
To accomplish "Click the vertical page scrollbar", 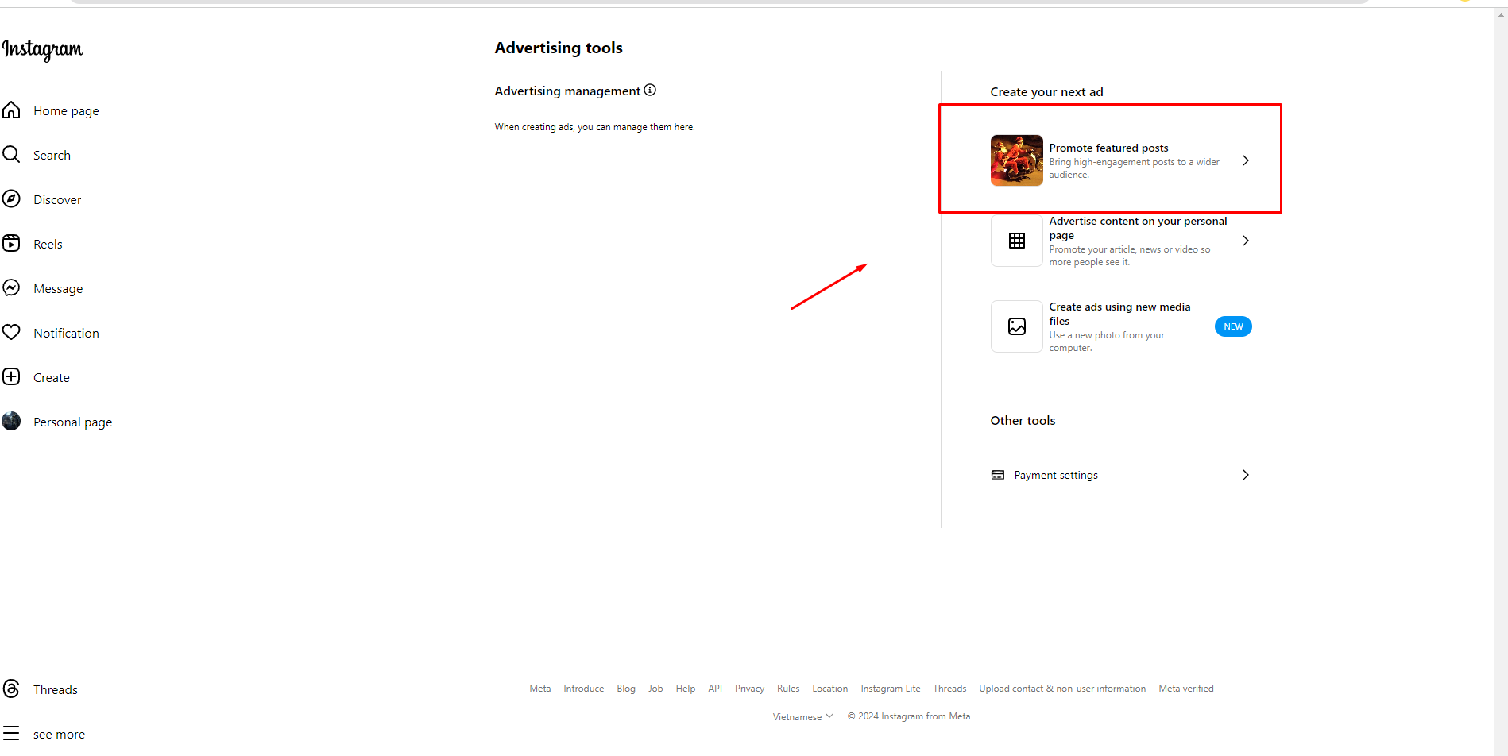I will [x=1501, y=381].
